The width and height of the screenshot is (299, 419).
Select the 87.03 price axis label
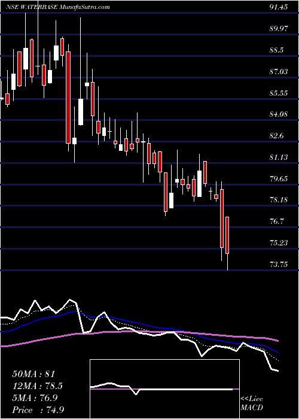[279, 72]
